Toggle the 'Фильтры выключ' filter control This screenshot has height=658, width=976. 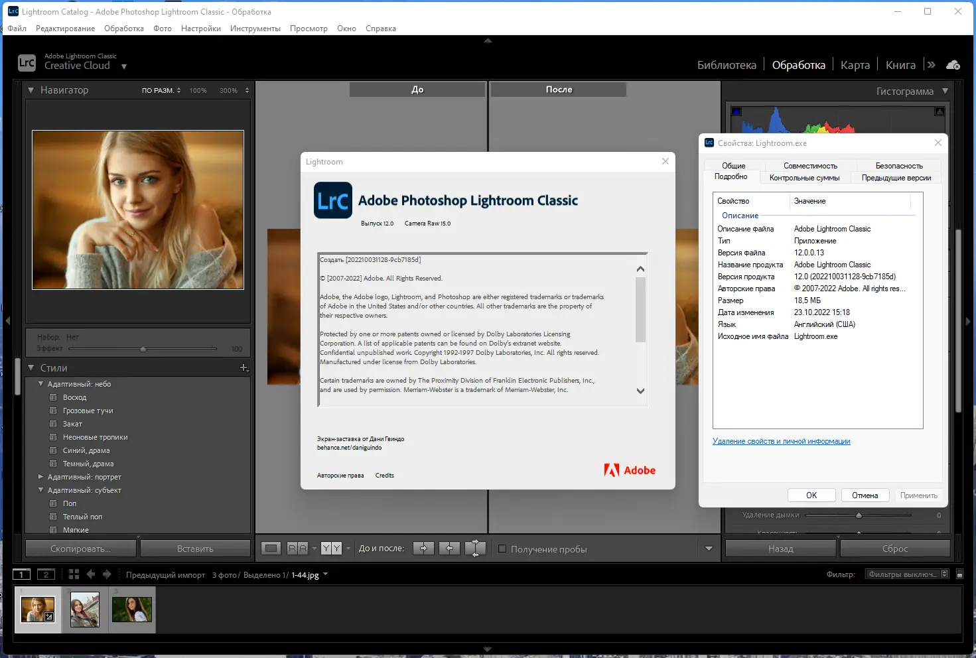[904, 573]
